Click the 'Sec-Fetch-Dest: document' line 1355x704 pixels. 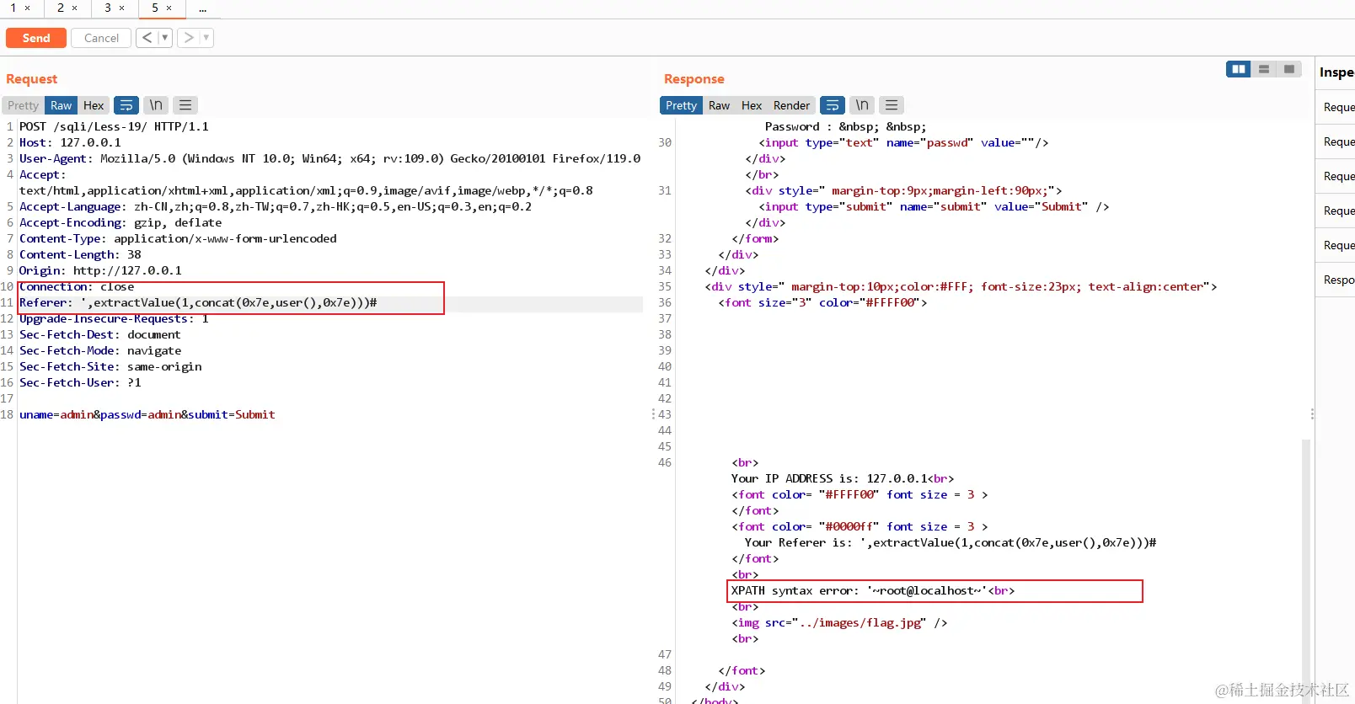point(100,334)
